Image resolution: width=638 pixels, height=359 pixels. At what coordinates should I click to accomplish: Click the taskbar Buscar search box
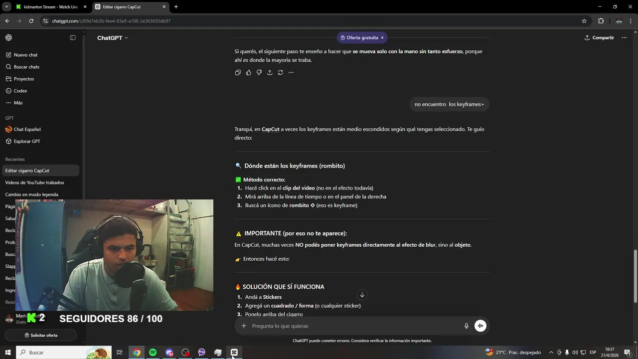point(64,353)
